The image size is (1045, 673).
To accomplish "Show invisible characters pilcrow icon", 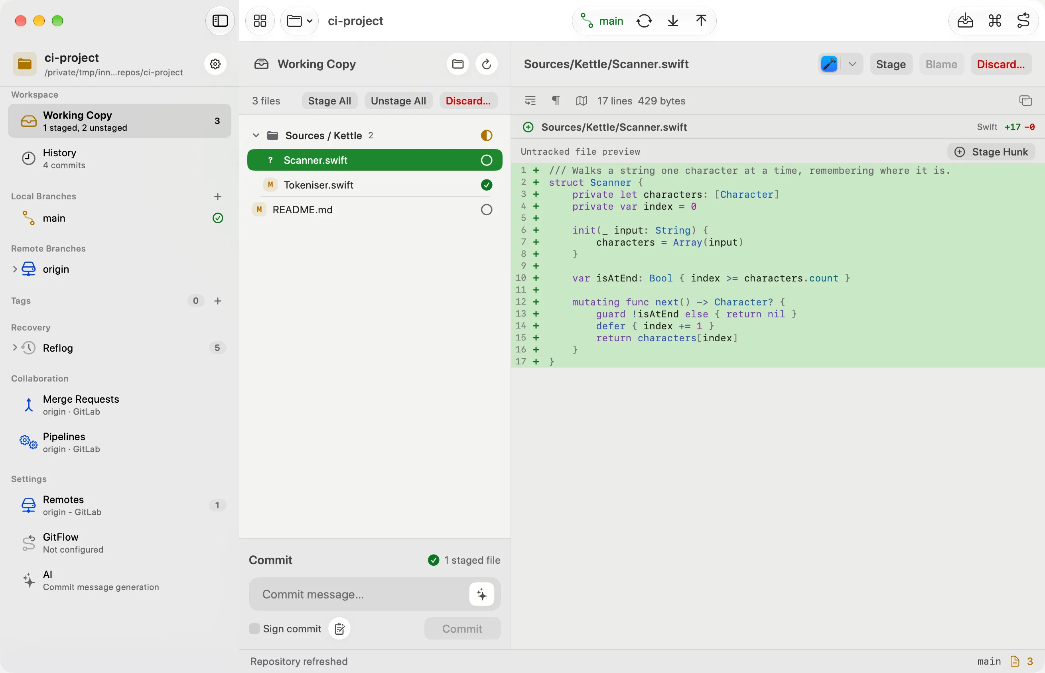I will click(x=556, y=101).
